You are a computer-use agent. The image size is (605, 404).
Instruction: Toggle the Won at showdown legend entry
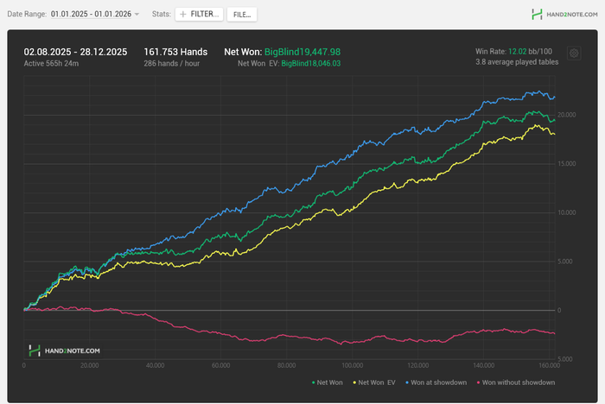click(x=436, y=382)
